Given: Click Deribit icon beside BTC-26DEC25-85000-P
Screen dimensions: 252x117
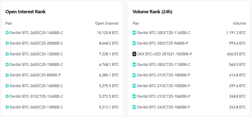Looking at the screenshot, I should click(x=7, y=75).
